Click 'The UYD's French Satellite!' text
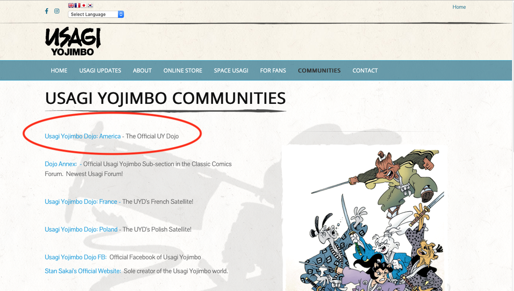 tap(158, 202)
